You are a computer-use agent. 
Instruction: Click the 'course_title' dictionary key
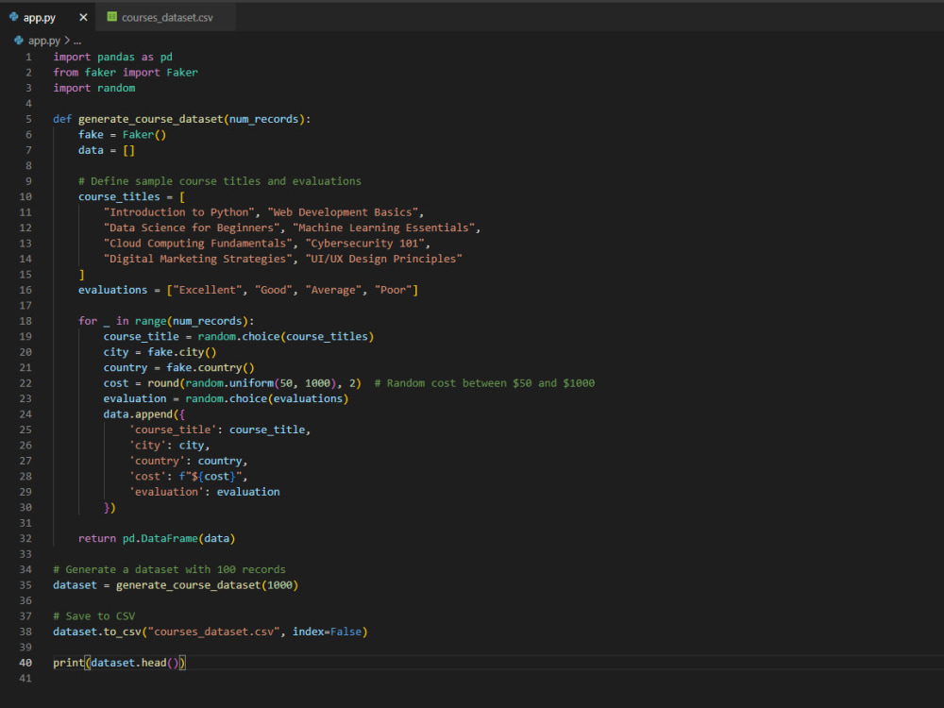click(x=173, y=430)
